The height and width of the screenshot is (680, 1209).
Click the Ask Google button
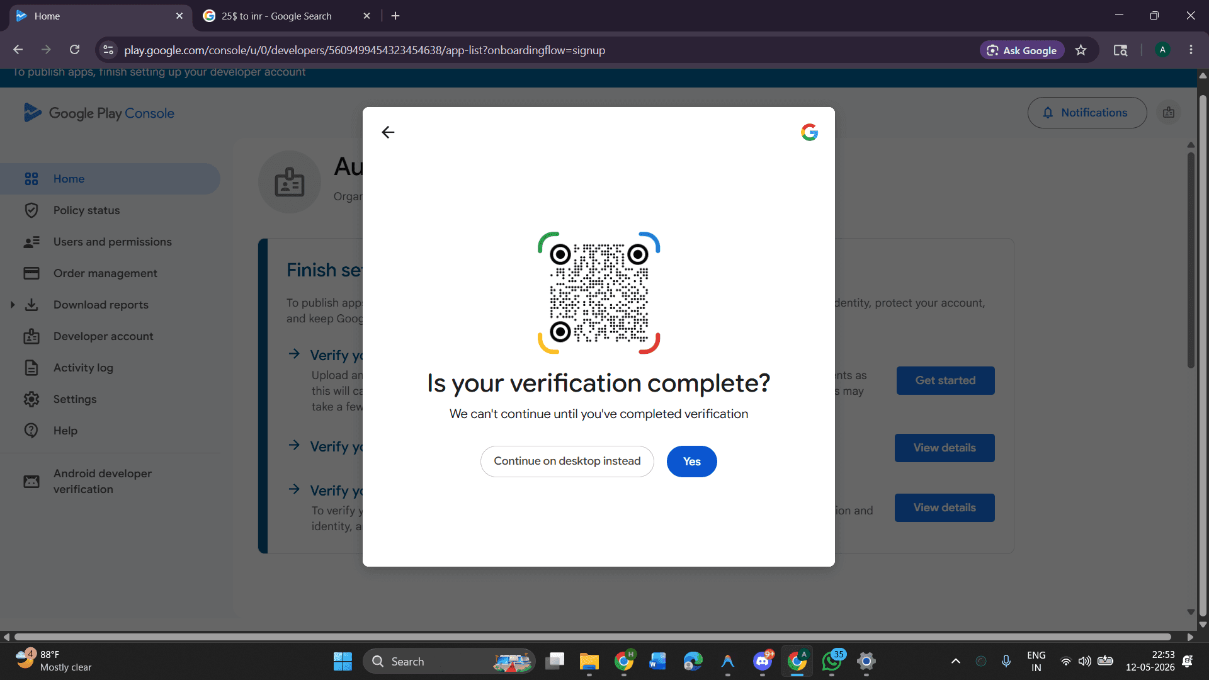pos(1022,50)
